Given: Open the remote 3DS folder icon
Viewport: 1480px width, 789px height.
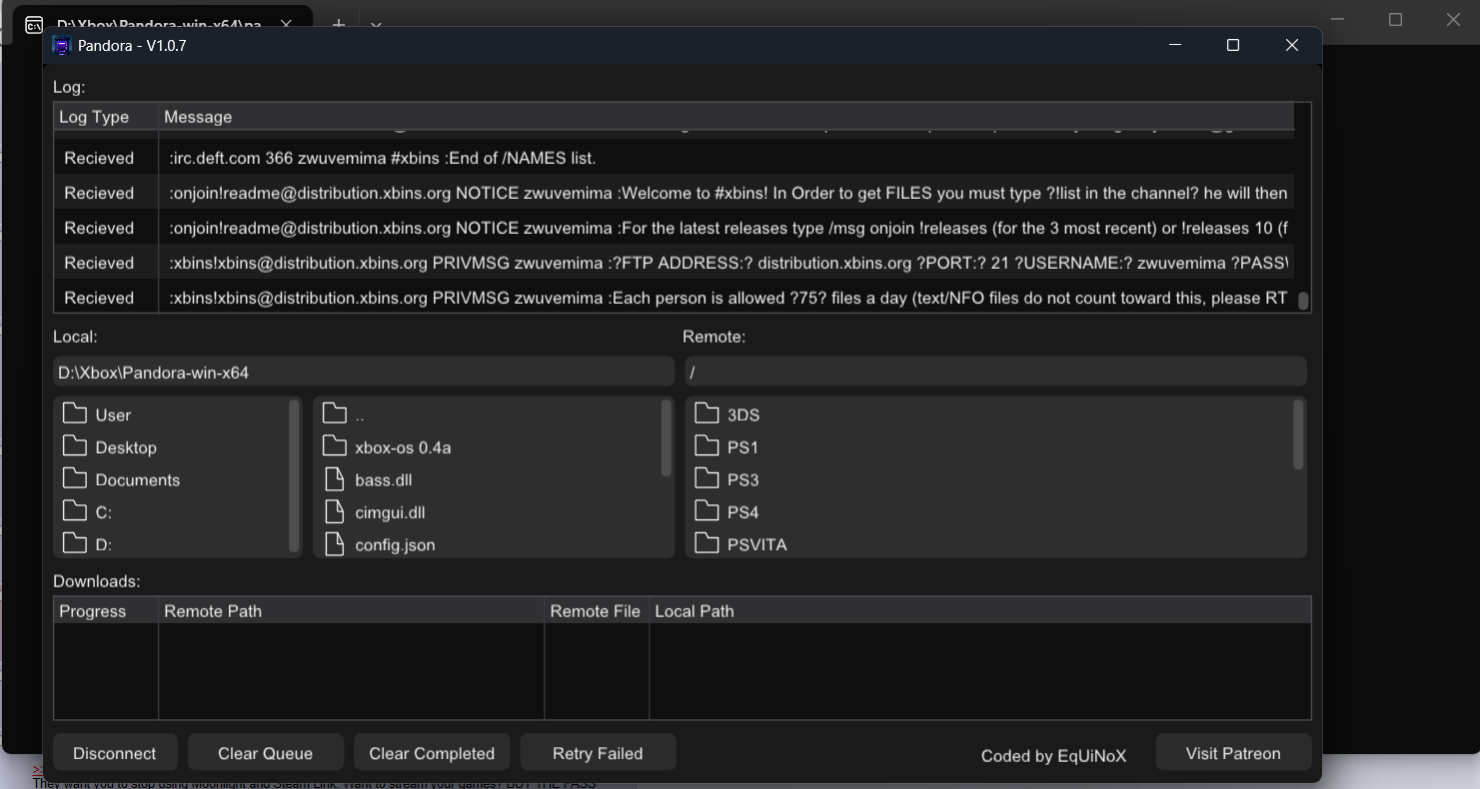Looking at the screenshot, I should (707, 413).
